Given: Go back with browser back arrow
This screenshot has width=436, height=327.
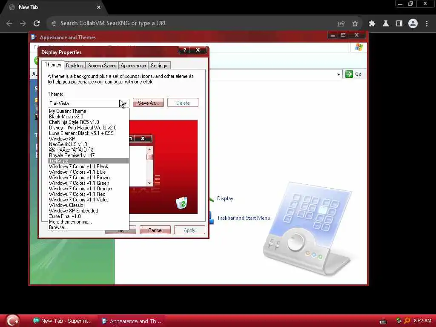Looking at the screenshot, I should pyautogui.click(x=9, y=23).
